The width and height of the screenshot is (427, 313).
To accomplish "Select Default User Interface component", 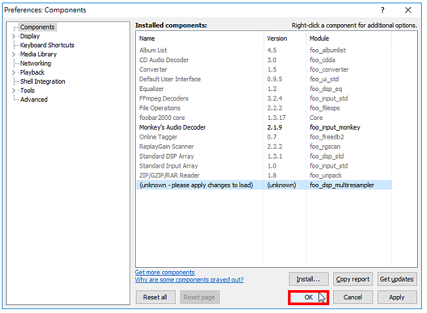I will [264, 79].
